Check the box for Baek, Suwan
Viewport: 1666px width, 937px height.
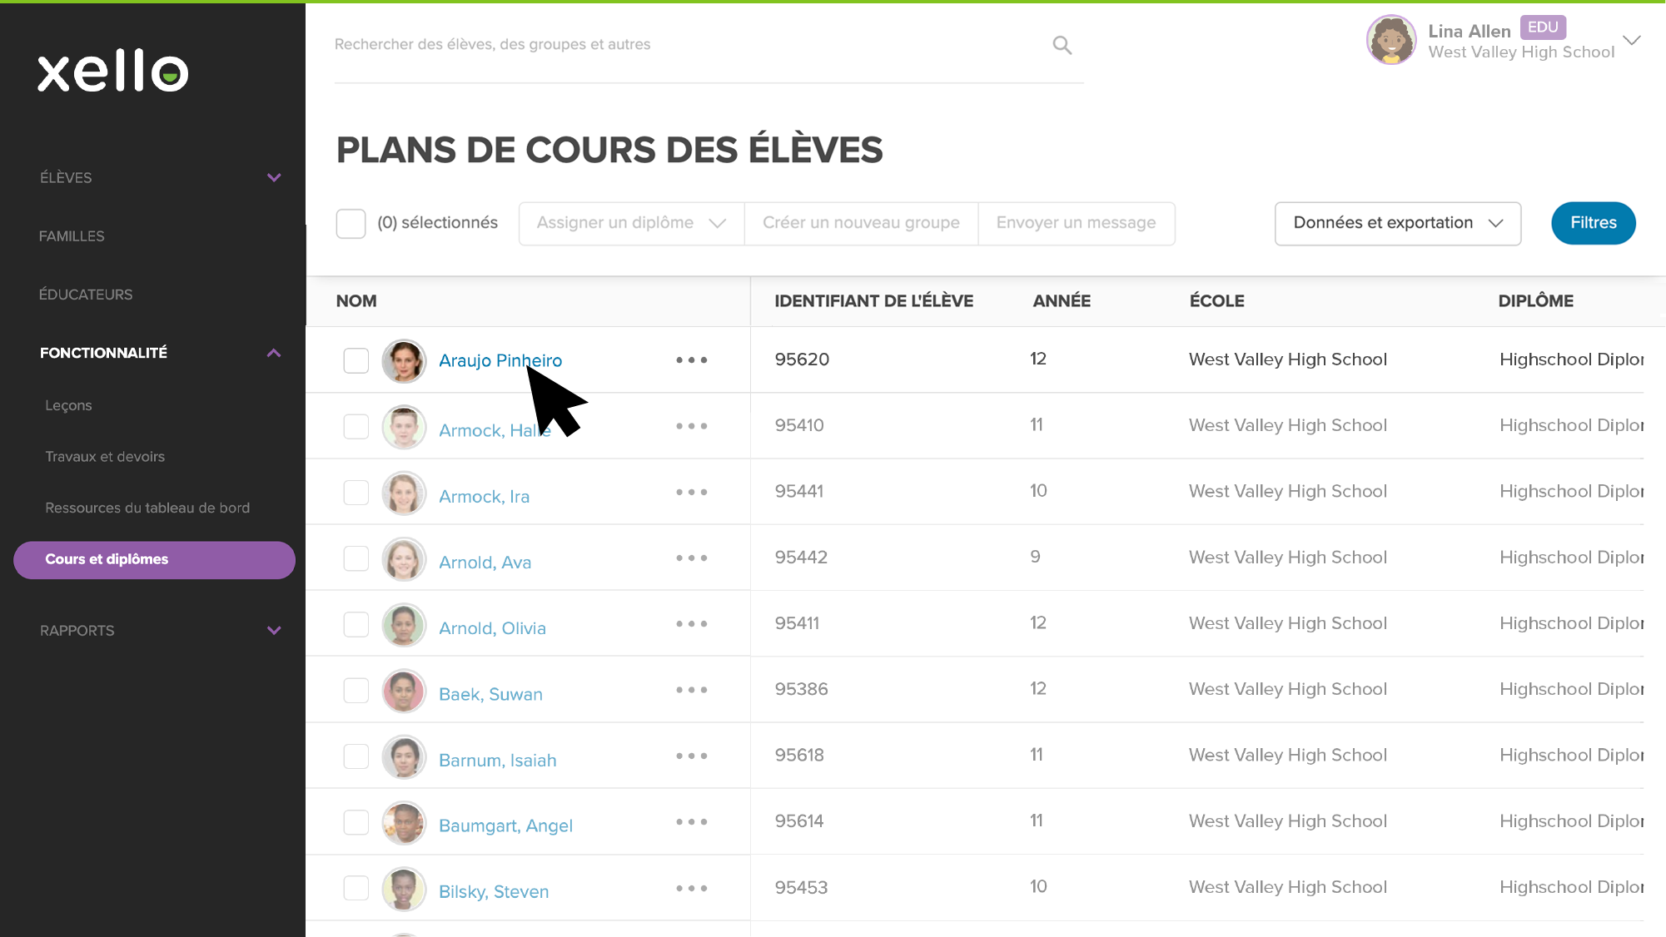pyautogui.click(x=356, y=690)
